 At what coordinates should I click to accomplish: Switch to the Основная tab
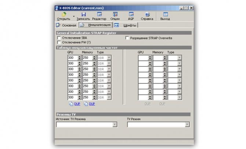66,25
